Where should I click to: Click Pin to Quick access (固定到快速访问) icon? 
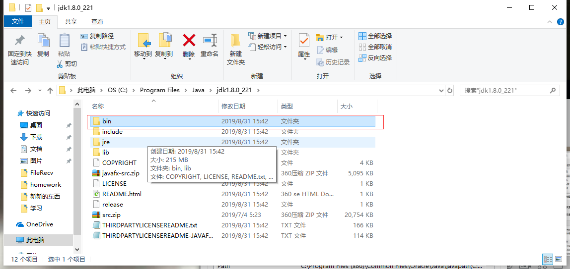pyautogui.click(x=19, y=41)
